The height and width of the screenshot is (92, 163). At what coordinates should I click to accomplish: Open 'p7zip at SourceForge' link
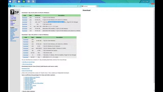coord(27,71)
